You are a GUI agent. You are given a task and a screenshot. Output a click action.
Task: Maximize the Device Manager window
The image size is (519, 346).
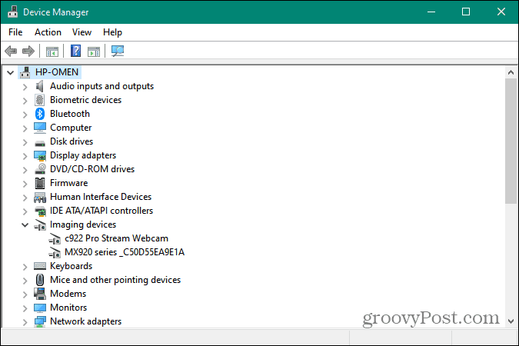coord(466,12)
